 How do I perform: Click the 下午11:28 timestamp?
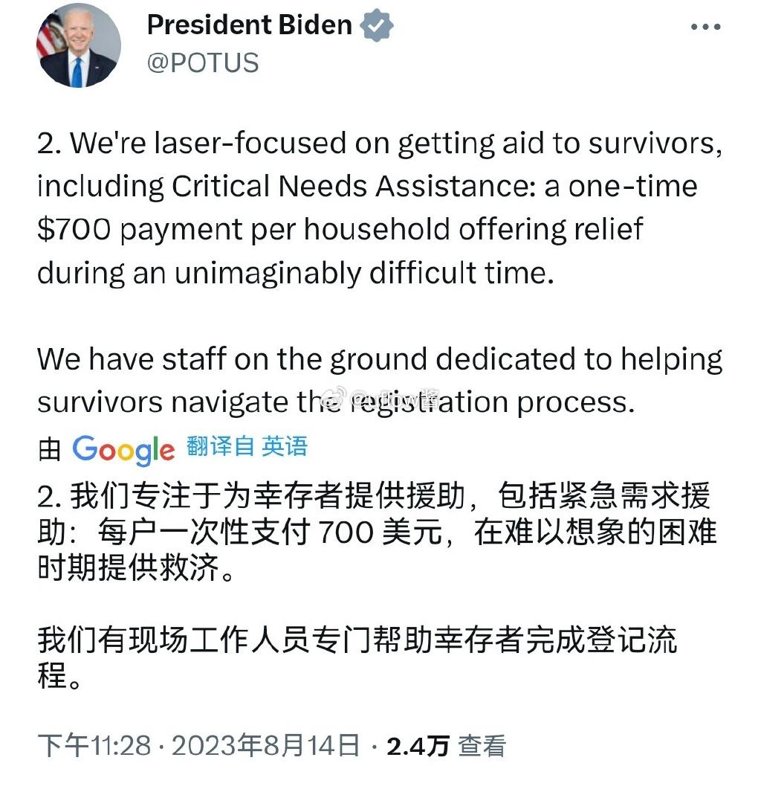[x=94, y=745]
